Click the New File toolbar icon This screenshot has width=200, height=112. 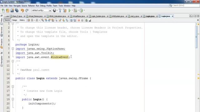(x=3, y=11)
